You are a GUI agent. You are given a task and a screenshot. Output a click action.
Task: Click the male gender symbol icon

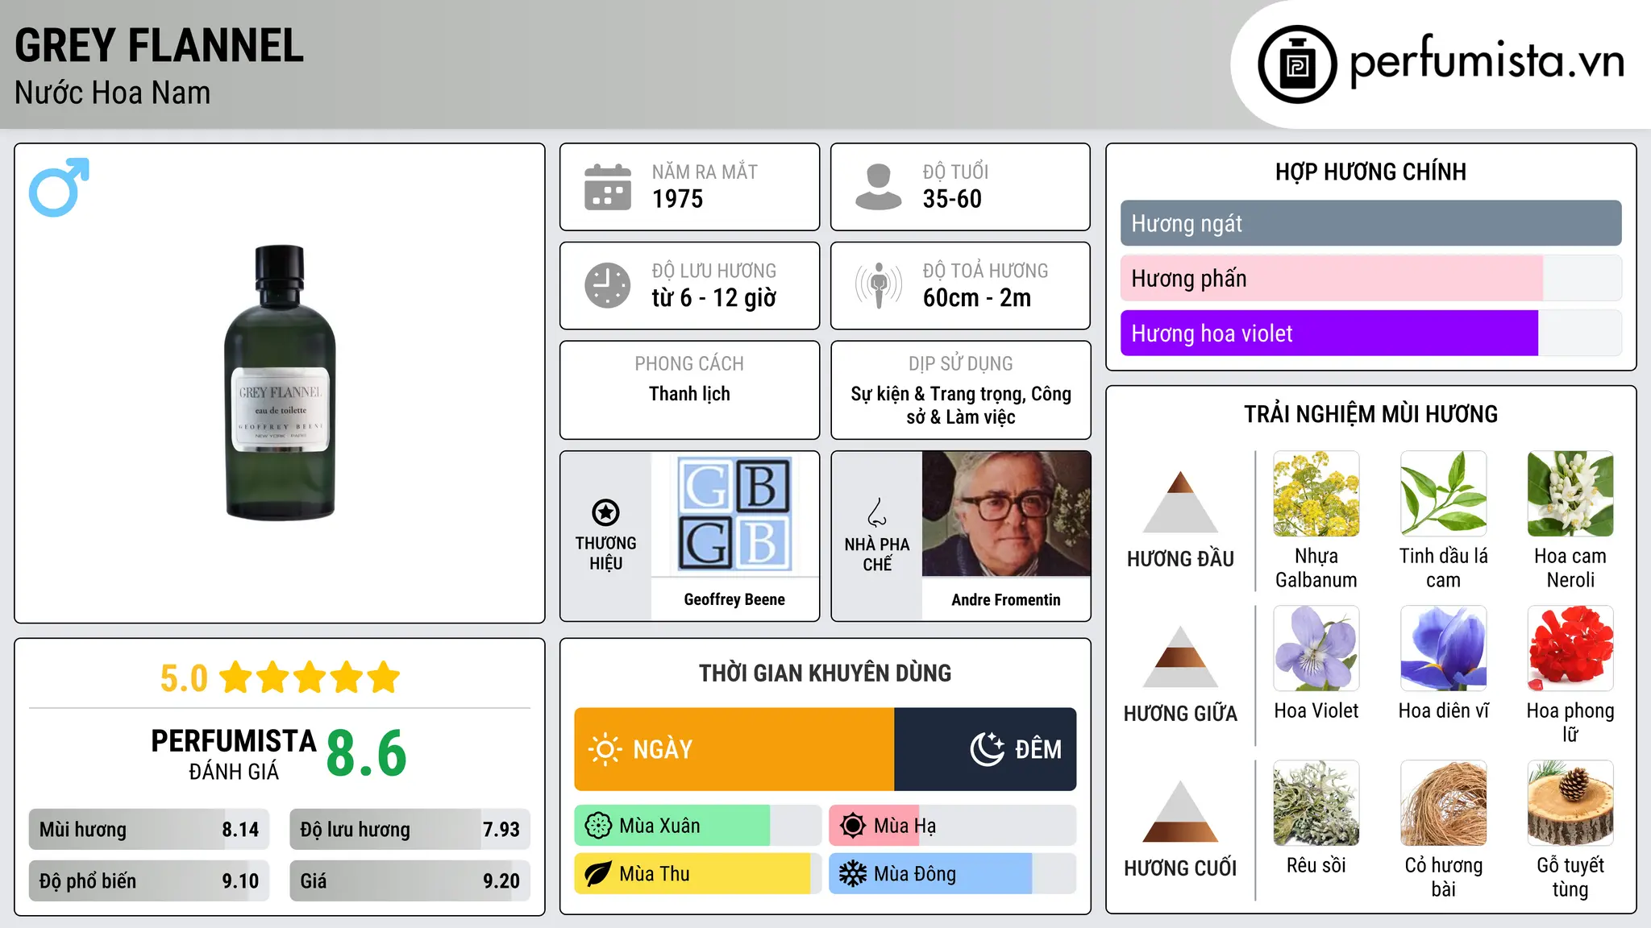tap(59, 187)
